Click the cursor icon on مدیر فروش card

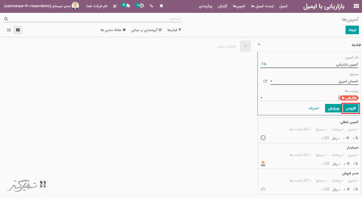(357, 189)
